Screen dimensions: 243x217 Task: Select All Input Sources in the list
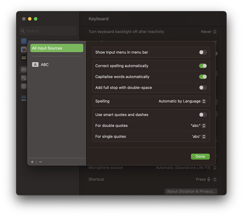[57, 48]
